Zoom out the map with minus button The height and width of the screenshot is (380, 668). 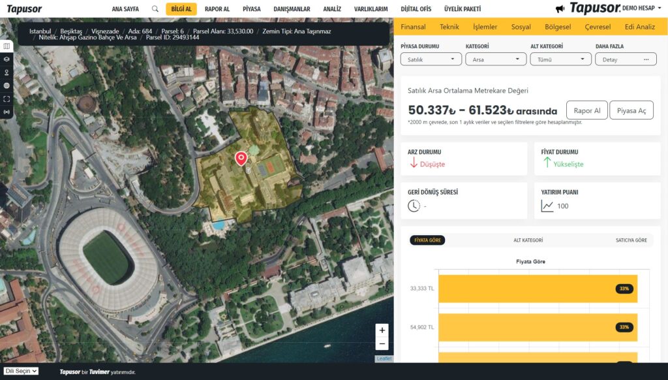pyautogui.click(x=382, y=343)
